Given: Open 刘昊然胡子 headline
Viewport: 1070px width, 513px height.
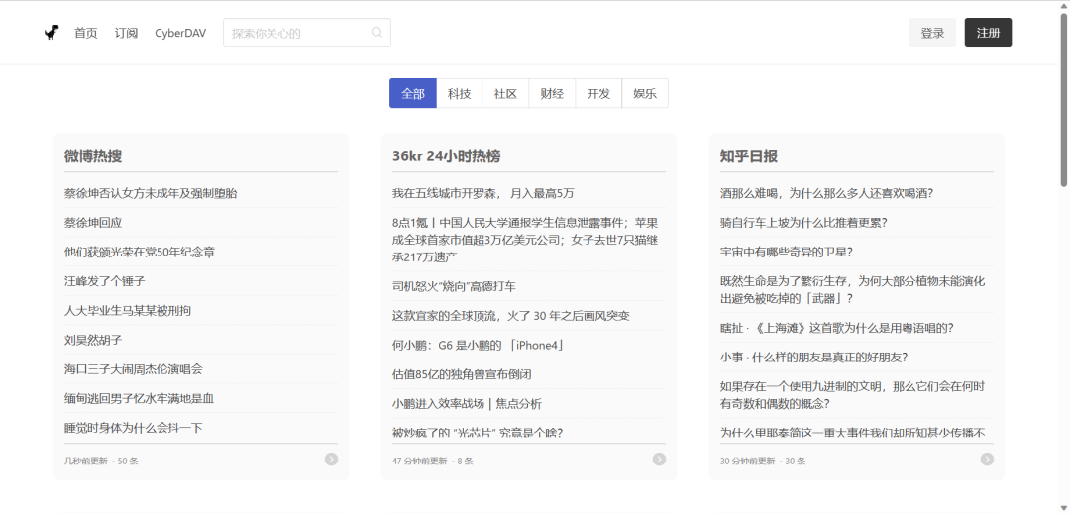Looking at the screenshot, I should pos(93,340).
